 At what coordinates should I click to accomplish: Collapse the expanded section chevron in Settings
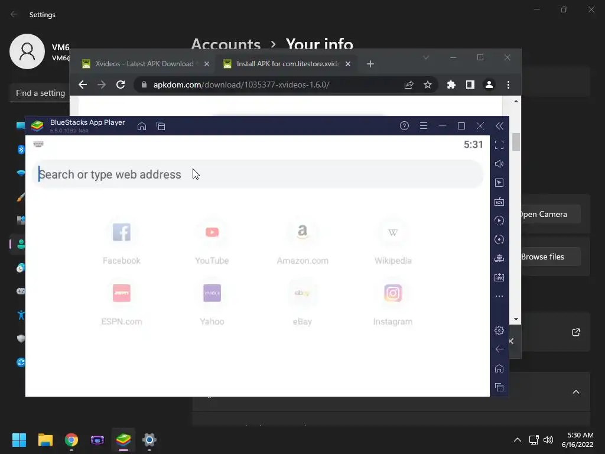576,392
